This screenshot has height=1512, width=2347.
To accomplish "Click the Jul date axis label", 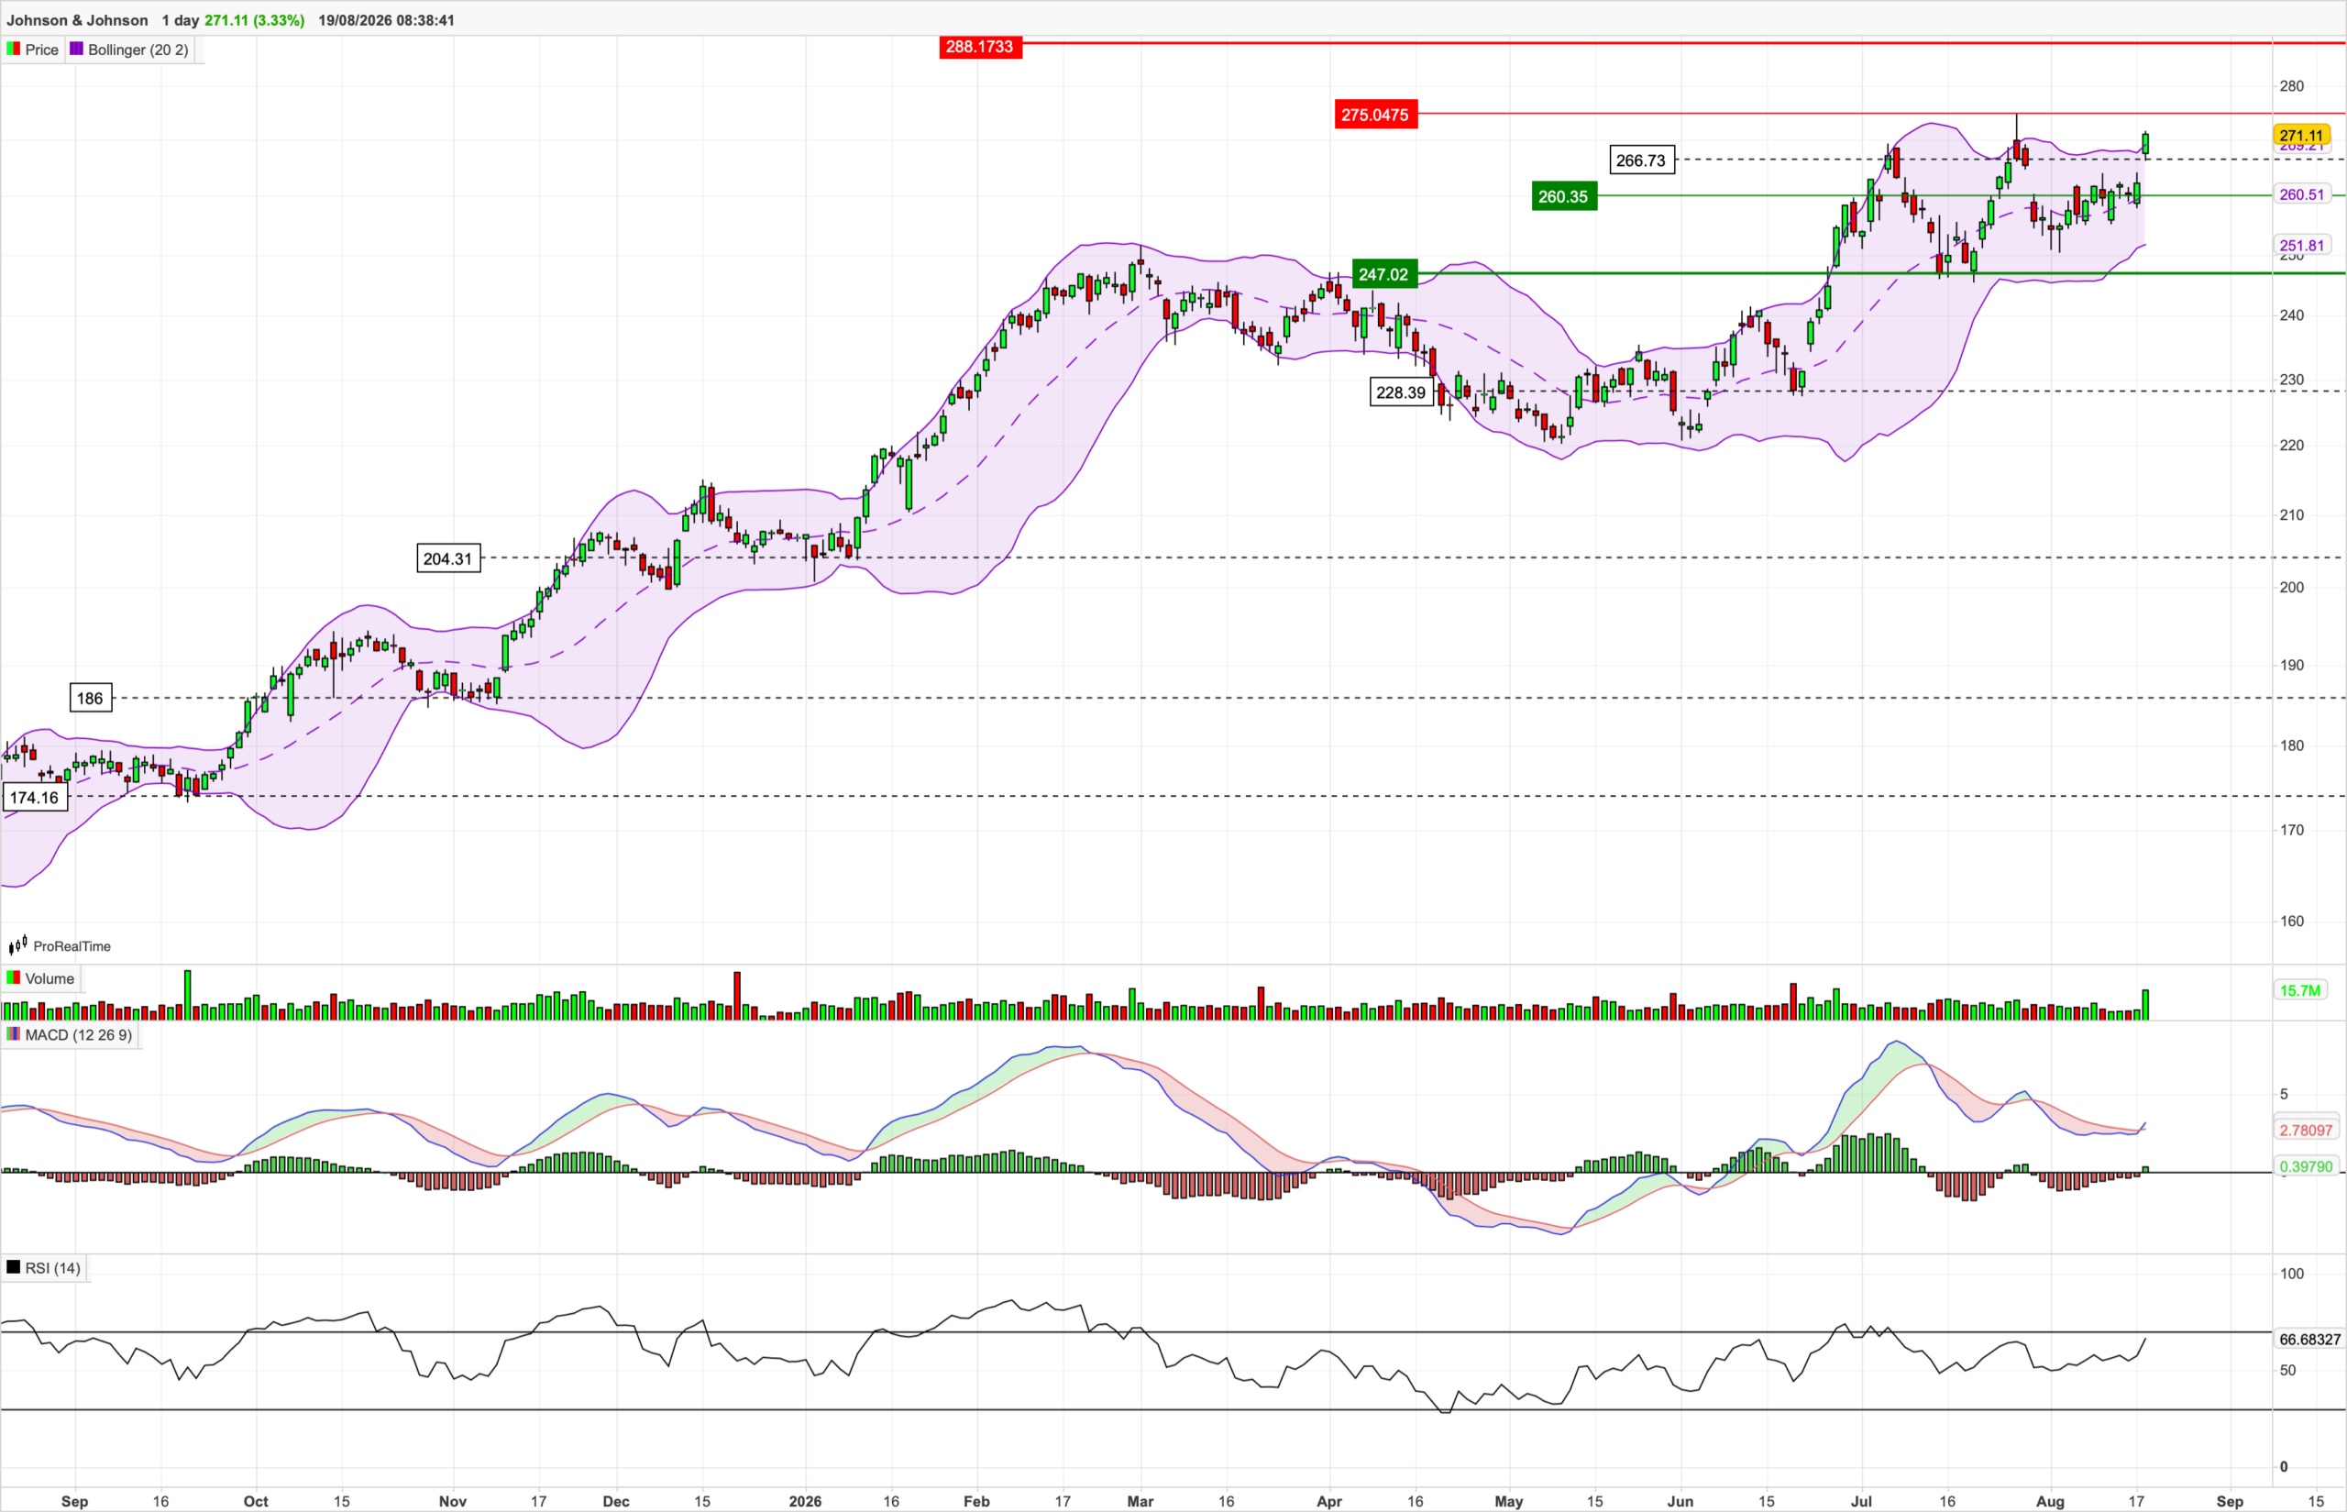I will 1861,1501.
